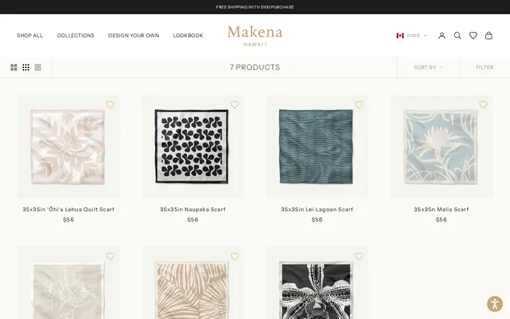View the black and white Naupaka scarf image

[193, 147]
